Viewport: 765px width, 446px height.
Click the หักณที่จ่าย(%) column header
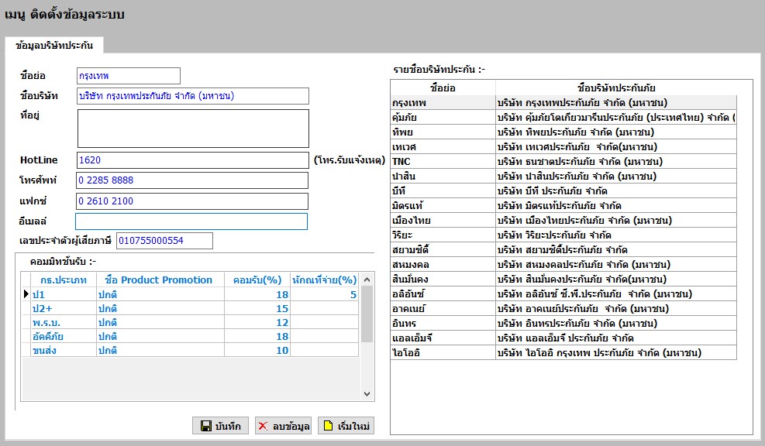click(325, 280)
